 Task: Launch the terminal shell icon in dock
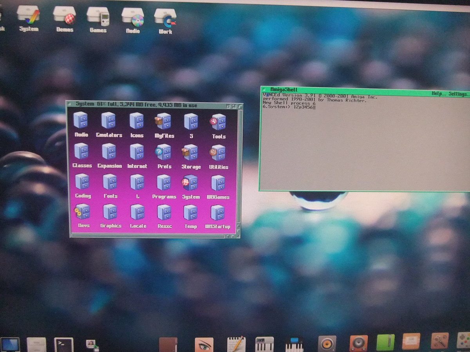(x=64, y=345)
